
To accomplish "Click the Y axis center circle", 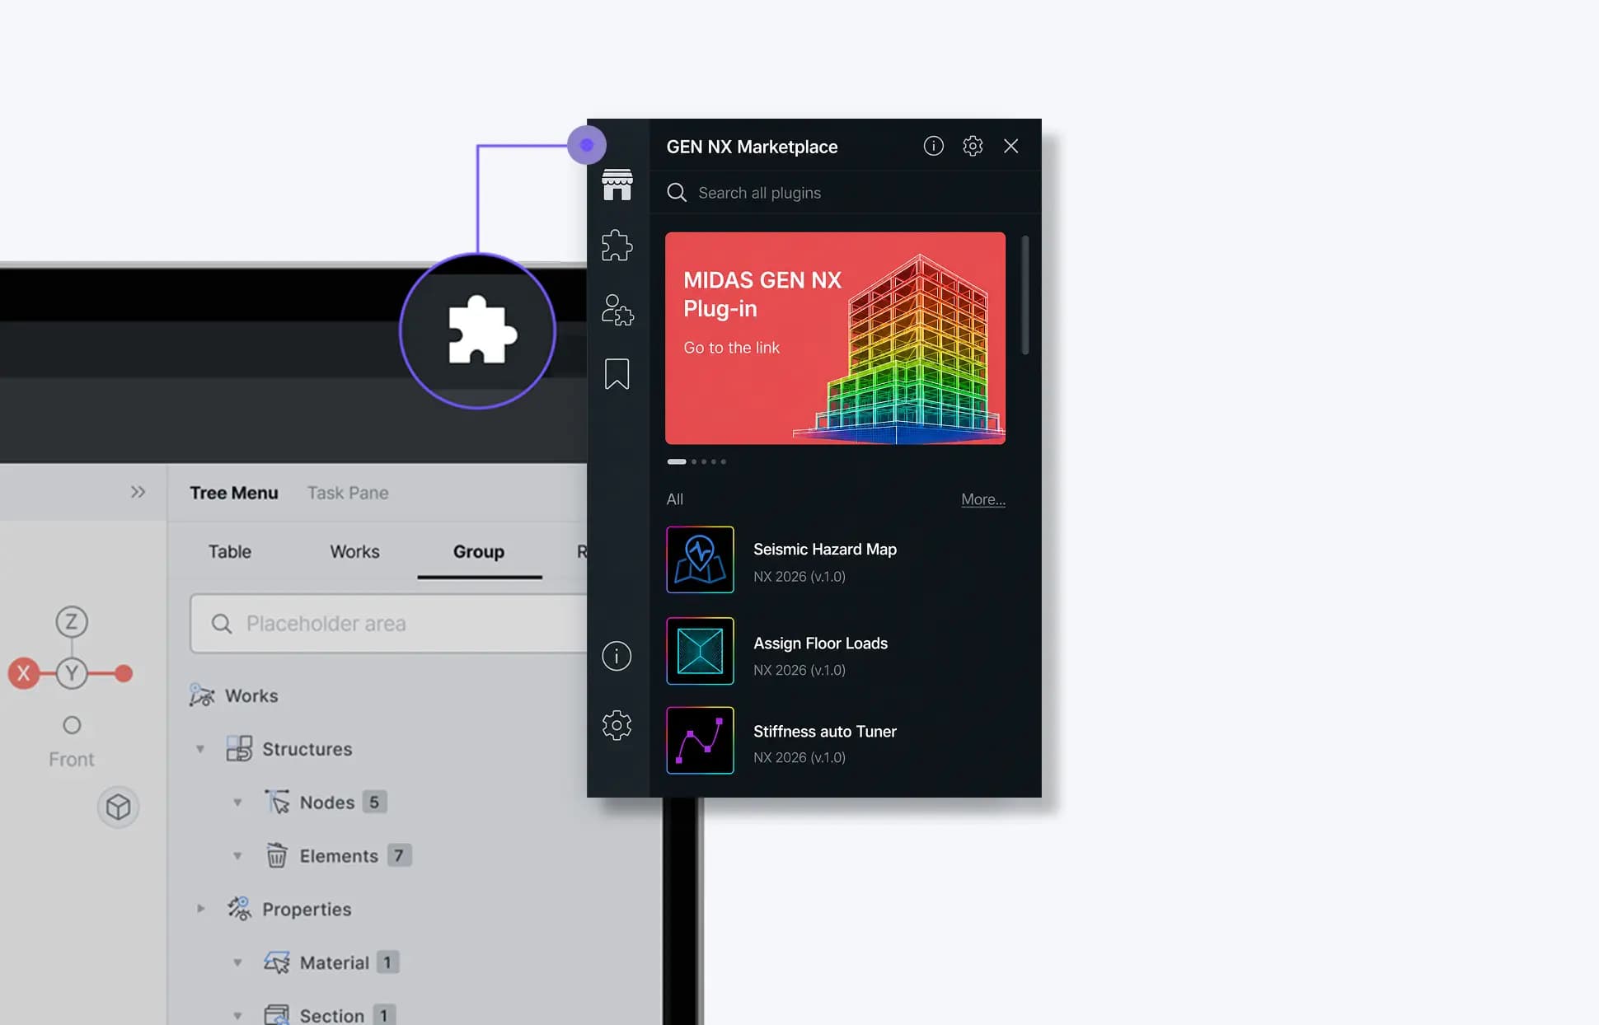I will (72, 673).
